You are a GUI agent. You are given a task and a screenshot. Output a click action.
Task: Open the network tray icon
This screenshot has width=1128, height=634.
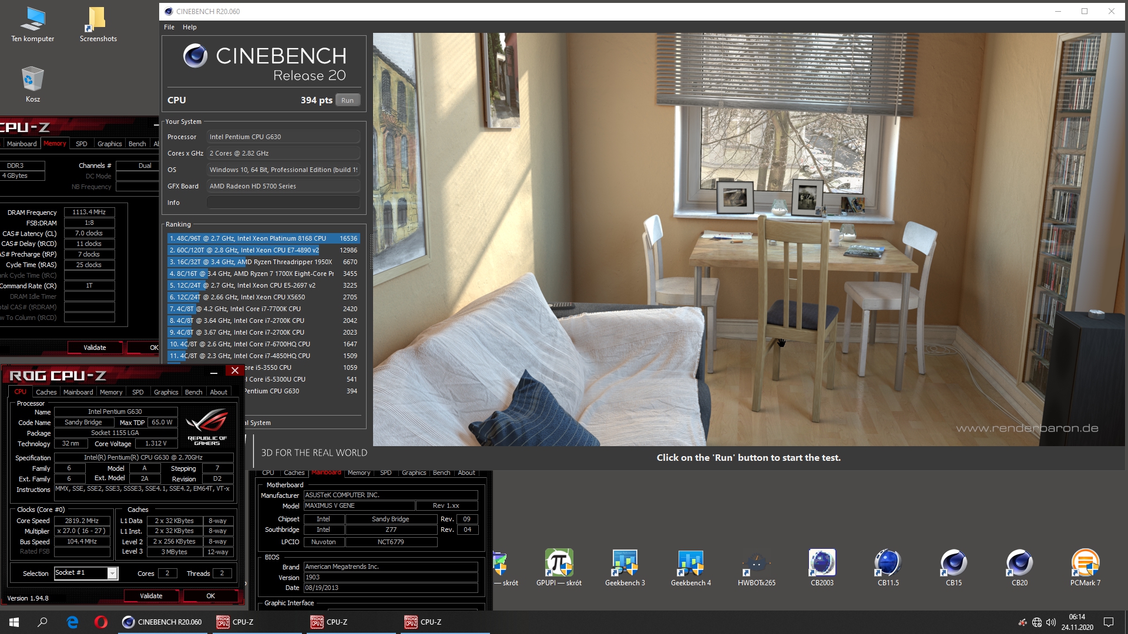pyautogui.click(x=1037, y=622)
